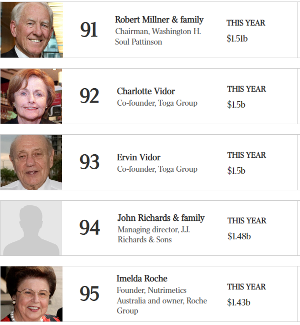Click the $1.48b wealth value
The width and height of the screenshot is (300, 325).
click(x=239, y=236)
